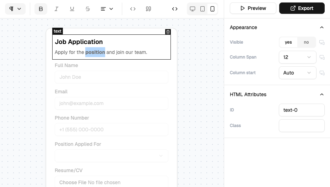The image size is (330, 187).
Task: Delete the selected text element
Action: pos(168,32)
